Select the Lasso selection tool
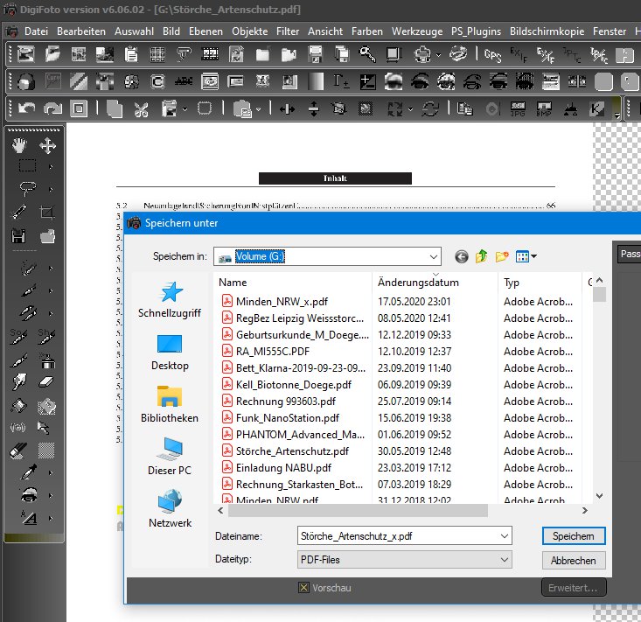641x622 pixels. (28, 187)
